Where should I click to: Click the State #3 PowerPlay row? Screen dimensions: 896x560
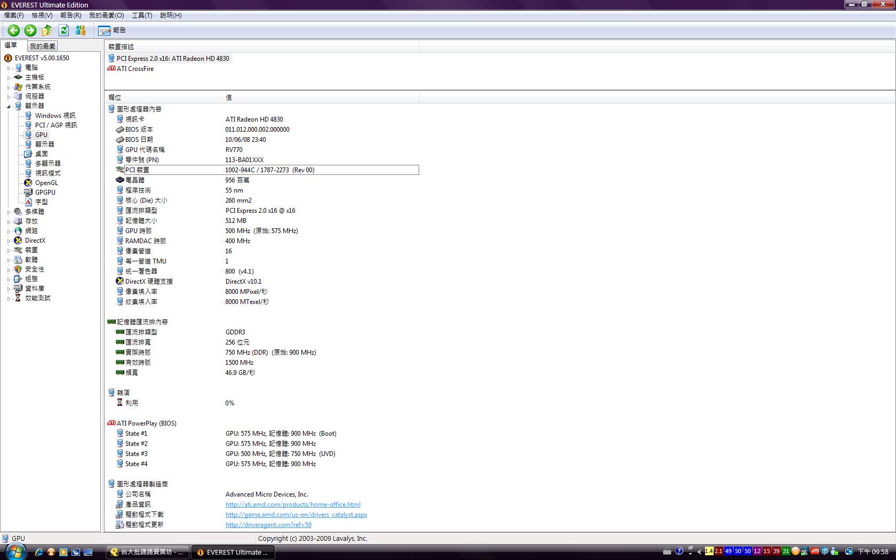pyautogui.click(x=267, y=454)
